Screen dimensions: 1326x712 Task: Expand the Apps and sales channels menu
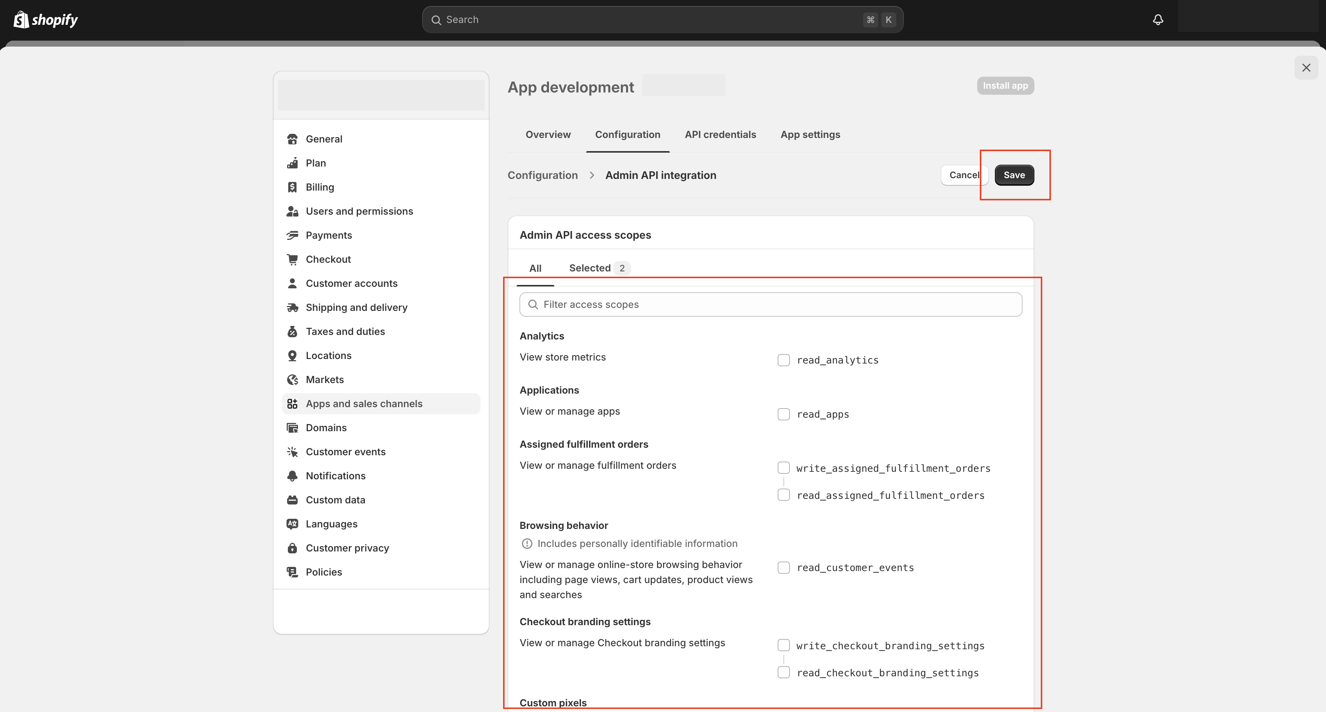(364, 403)
